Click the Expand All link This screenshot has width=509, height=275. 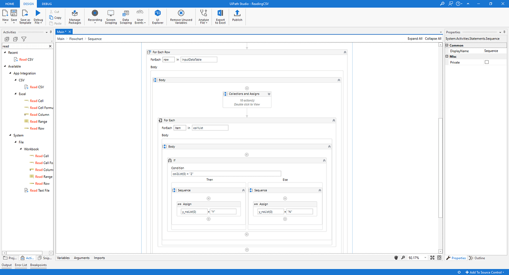click(415, 38)
